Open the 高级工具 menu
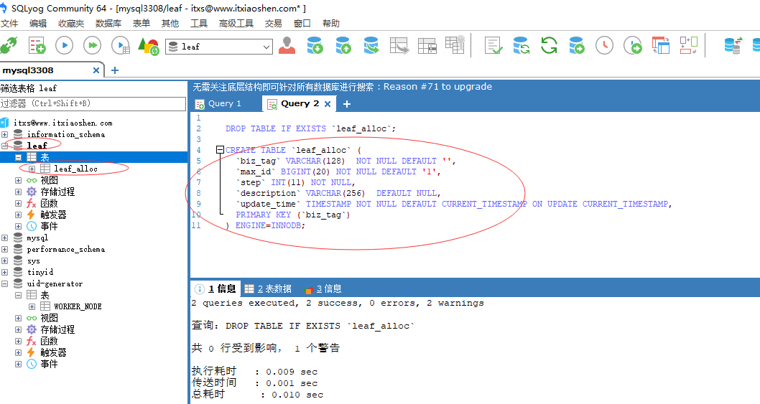The image size is (760, 404). (x=236, y=23)
